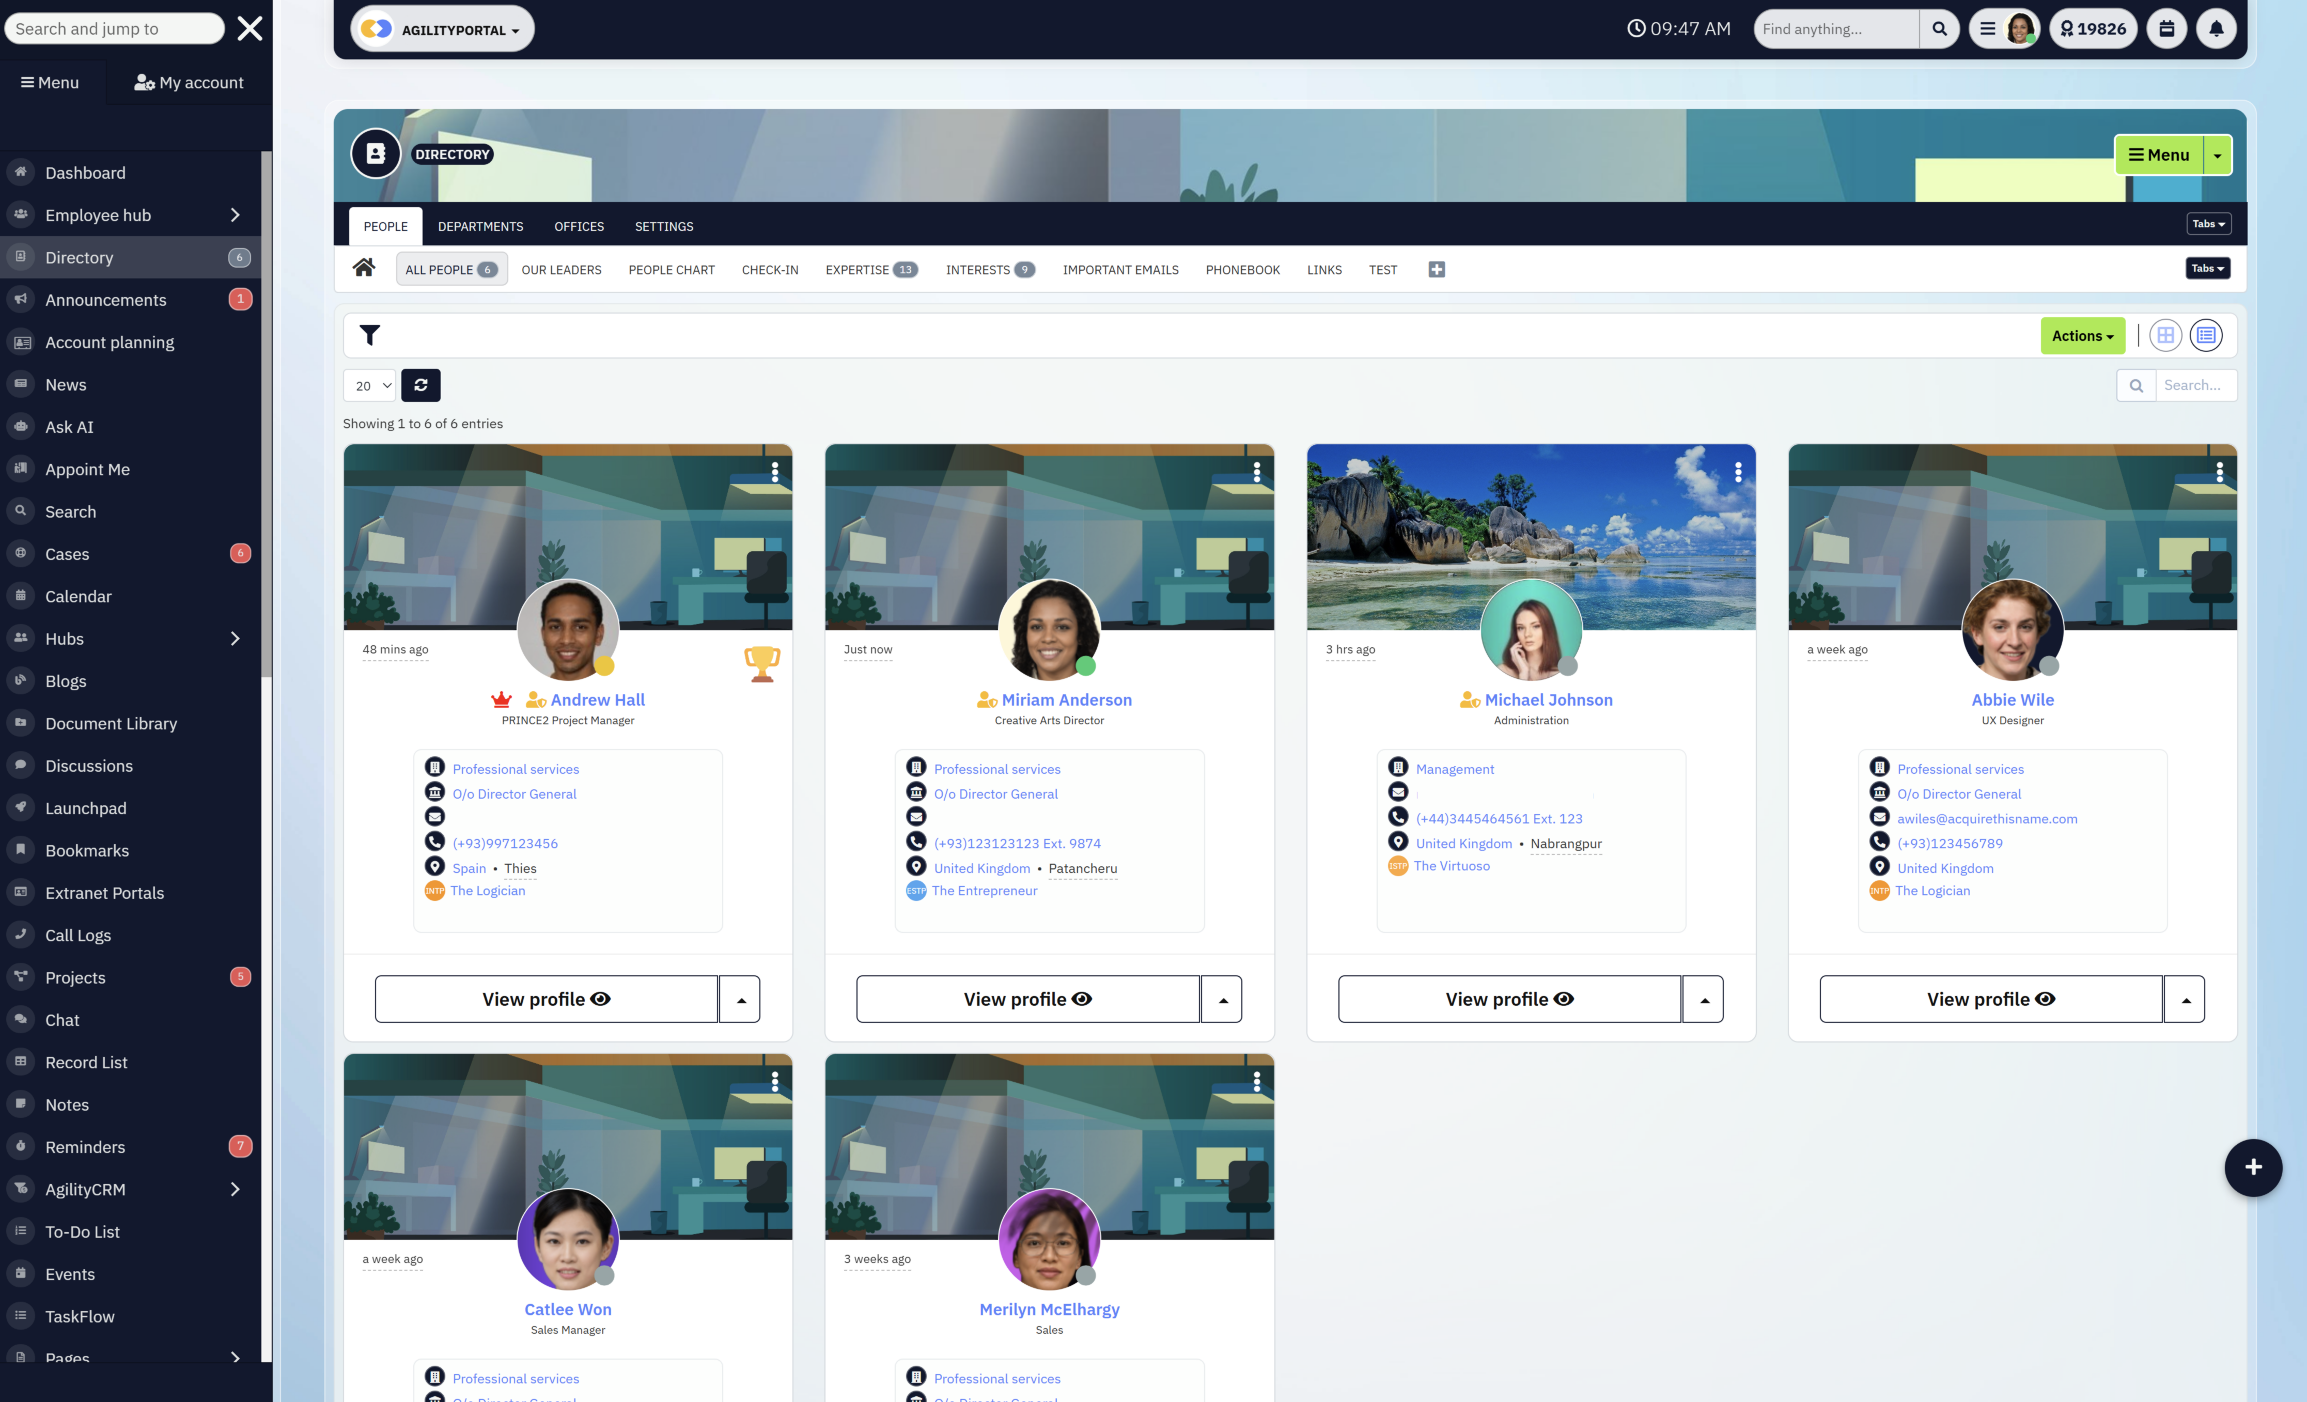View Michael Johnson's profile
Screen dimensions: 2307x1402
pyautogui.click(x=1508, y=999)
